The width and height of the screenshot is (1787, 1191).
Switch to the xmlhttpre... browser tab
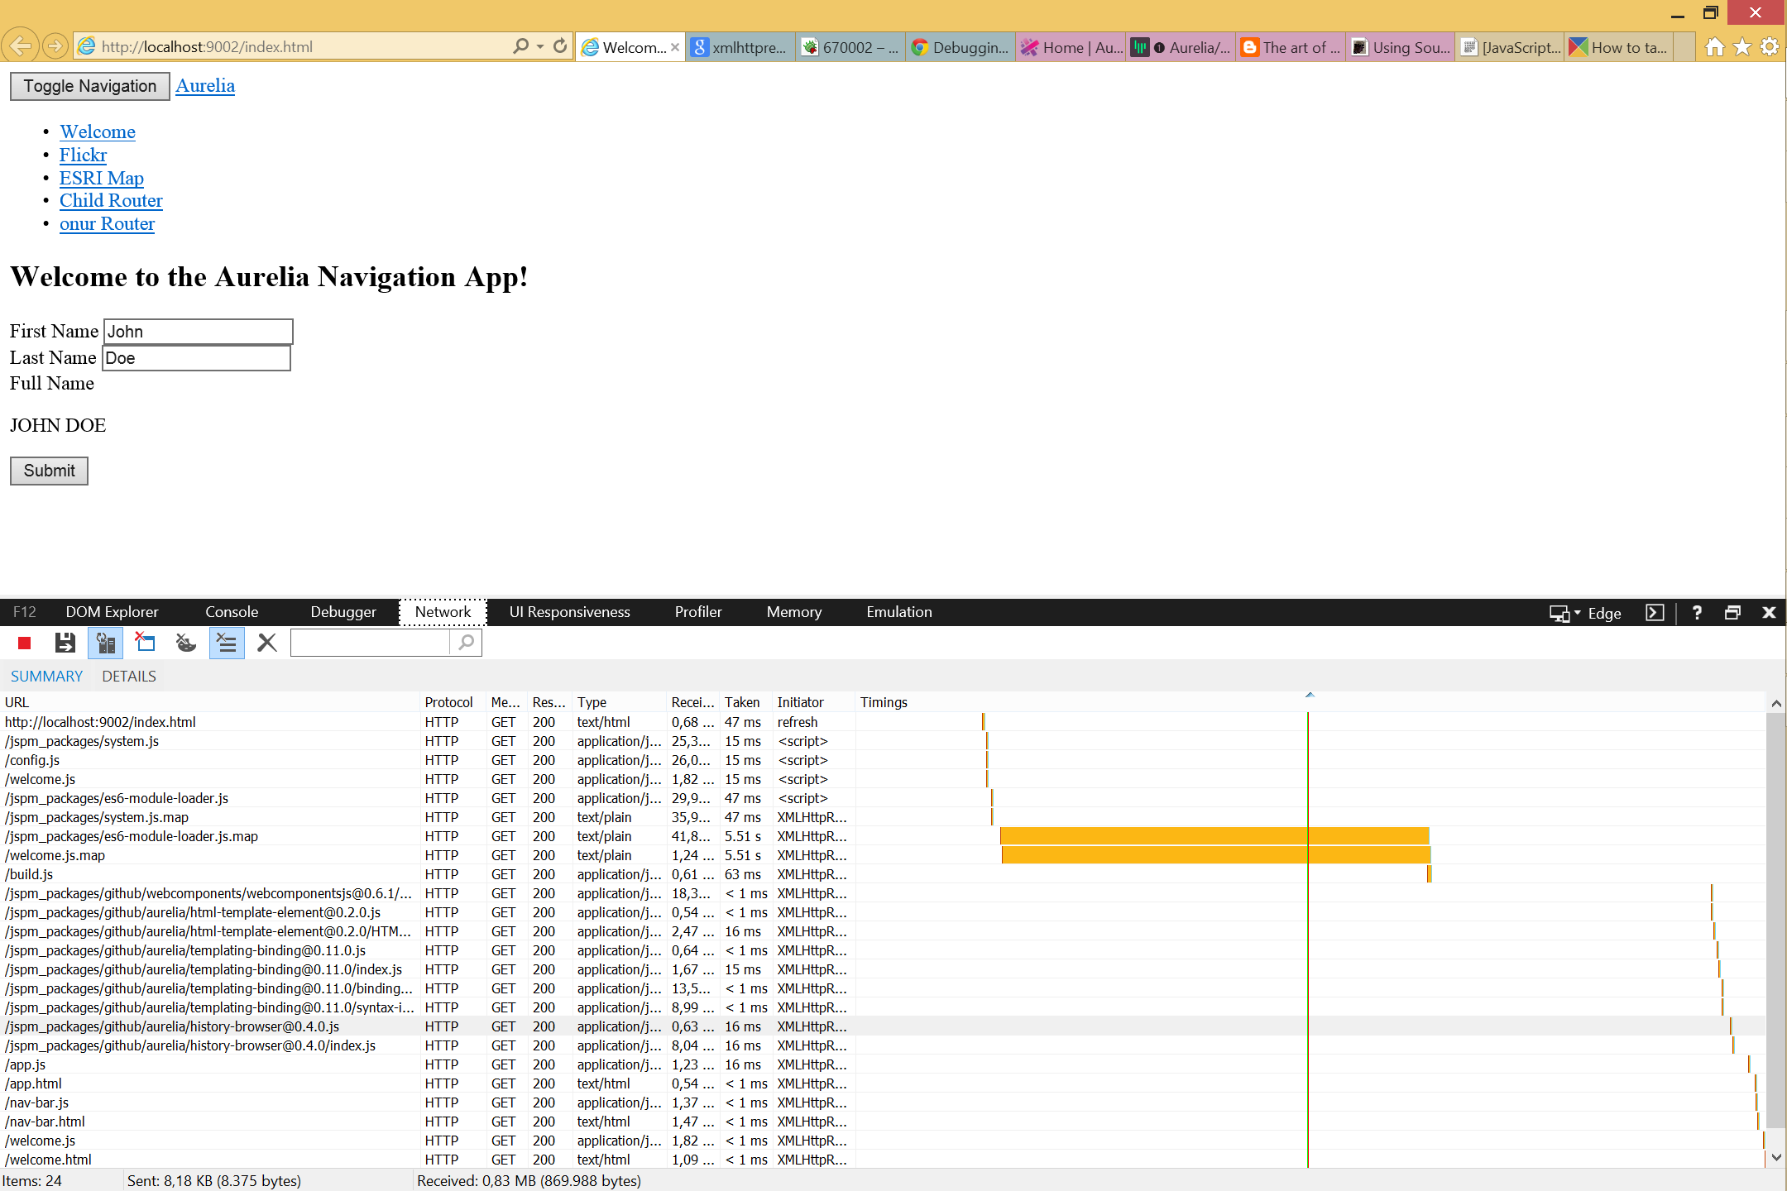pos(741,47)
